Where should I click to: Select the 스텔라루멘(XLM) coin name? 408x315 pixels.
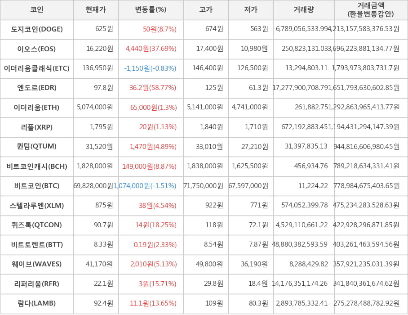(37, 206)
